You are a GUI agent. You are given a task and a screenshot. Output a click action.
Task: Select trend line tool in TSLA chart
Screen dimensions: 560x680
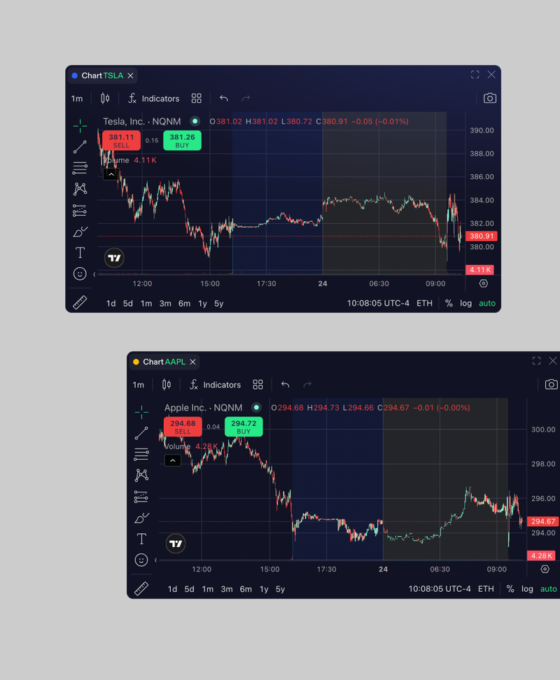(80, 147)
